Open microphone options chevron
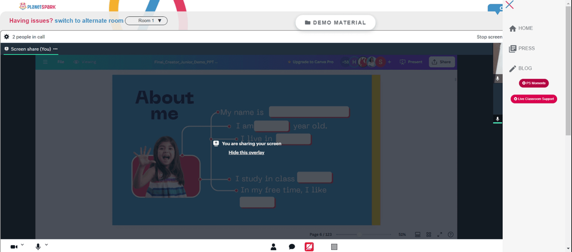Screen dimensions: 572x252 point(46,245)
